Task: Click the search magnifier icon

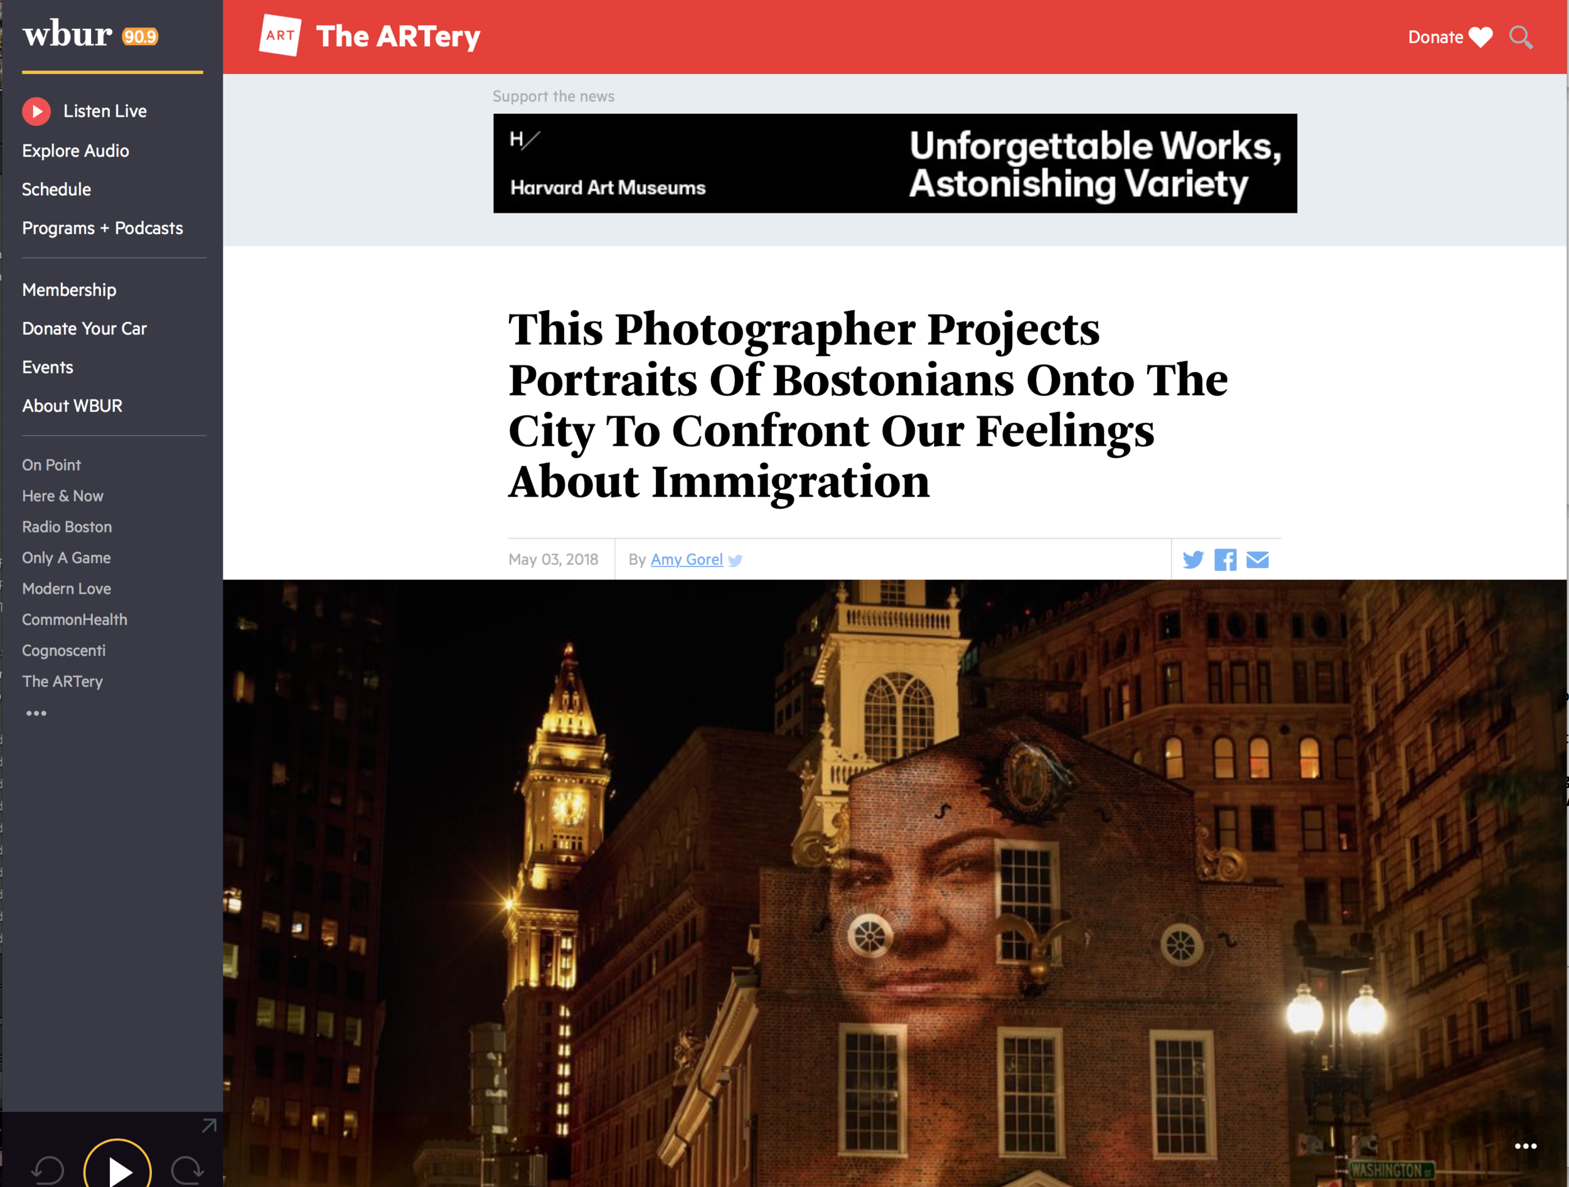Action: (1520, 37)
